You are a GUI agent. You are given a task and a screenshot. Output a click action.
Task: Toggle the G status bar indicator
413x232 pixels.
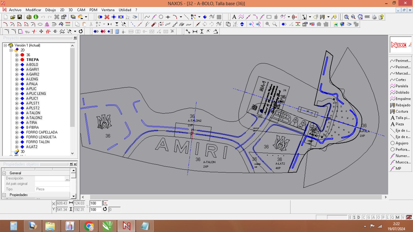pyautogui.click(x=369, y=217)
